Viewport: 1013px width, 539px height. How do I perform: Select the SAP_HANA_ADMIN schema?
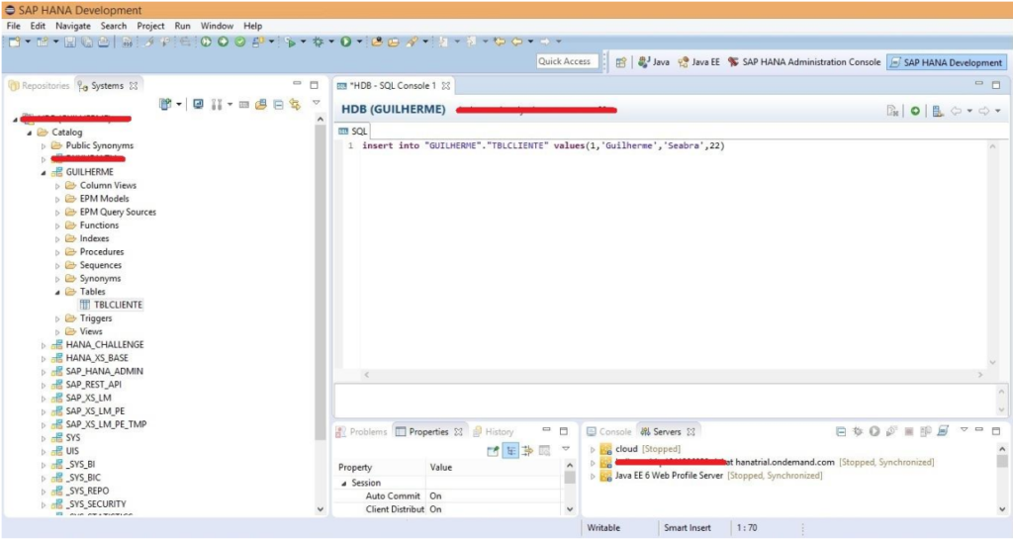click(x=104, y=372)
